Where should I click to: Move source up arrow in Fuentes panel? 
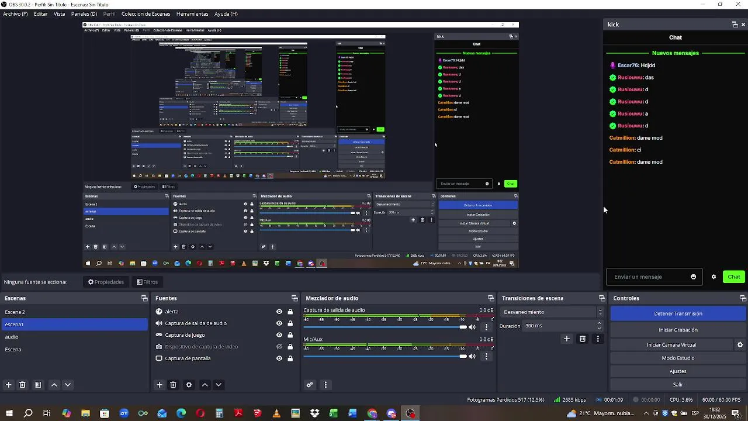click(205, 385)
